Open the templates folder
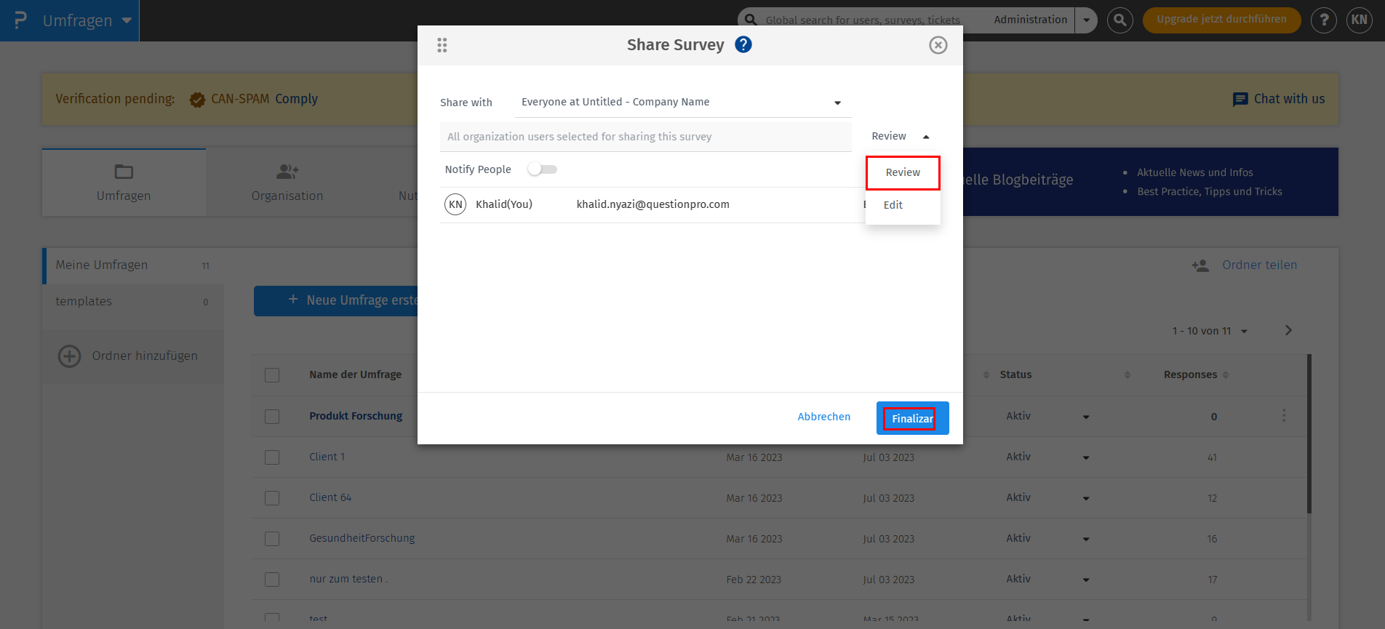This screenshot has width=1385, height=629. click(x=133, y=302)
